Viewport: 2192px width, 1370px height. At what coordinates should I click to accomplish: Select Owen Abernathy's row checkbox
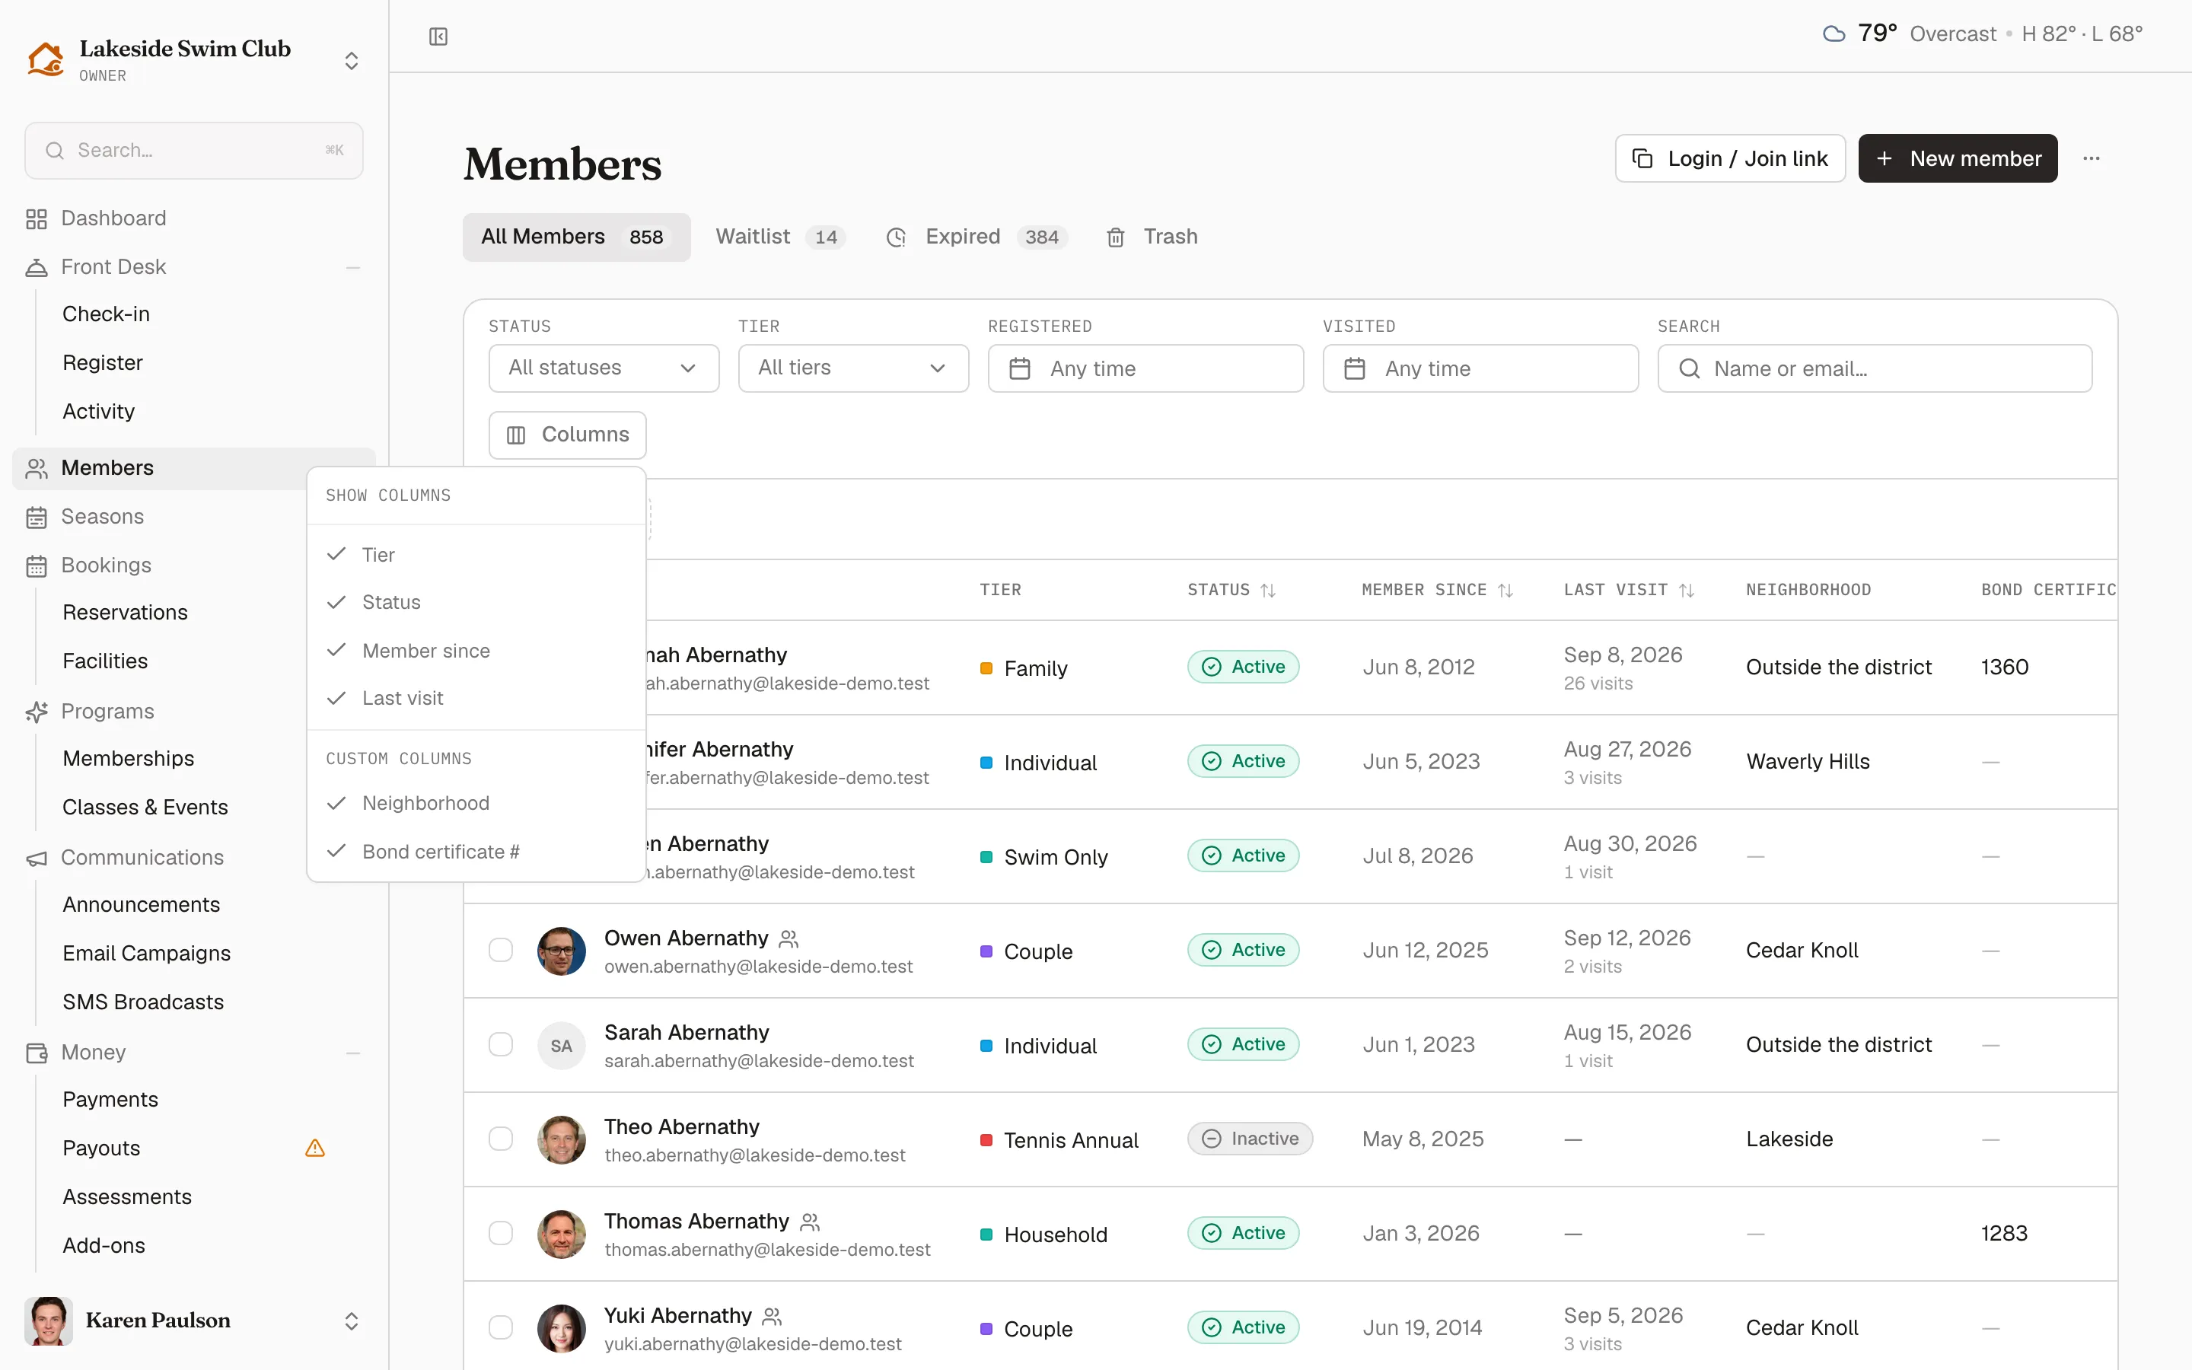coord(501,951)
